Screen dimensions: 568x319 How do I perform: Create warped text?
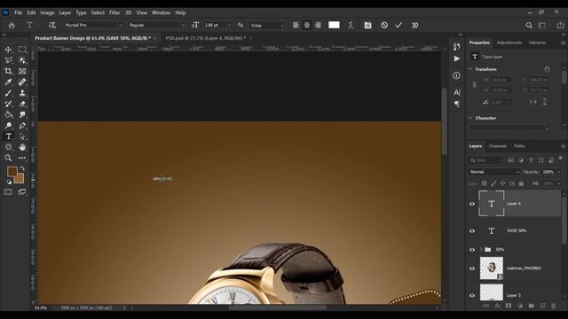pos(351,25)
